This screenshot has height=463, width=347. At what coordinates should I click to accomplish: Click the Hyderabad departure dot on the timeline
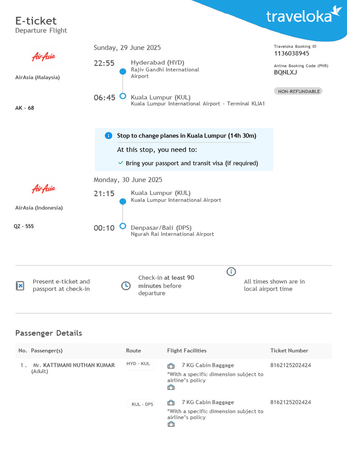(122, 71)
